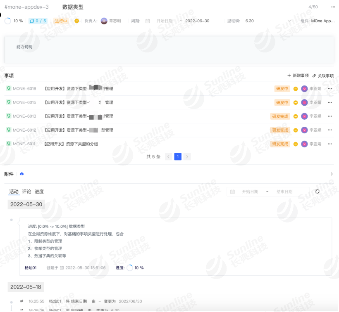The width and height of the screenshot is (339, 312).
Task: Switch to the 进度 tab
Action: [39, 191]
